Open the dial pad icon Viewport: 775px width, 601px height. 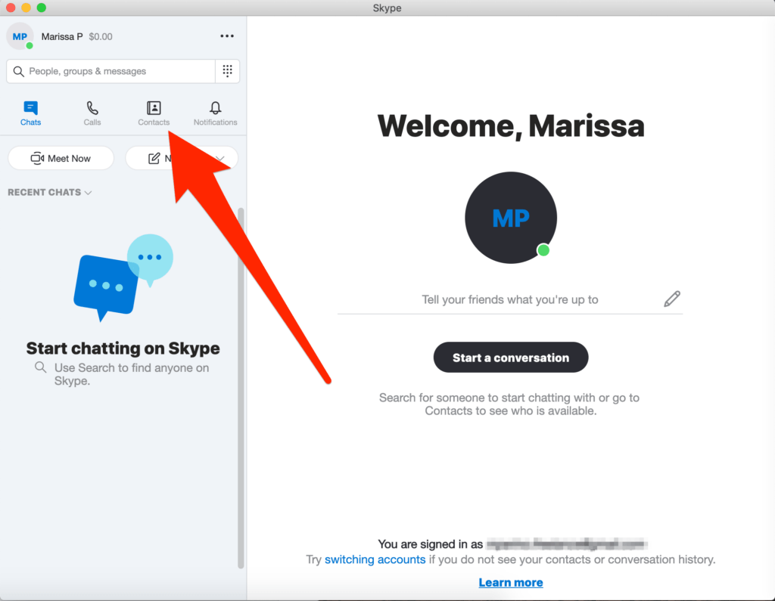coord(227,71)
